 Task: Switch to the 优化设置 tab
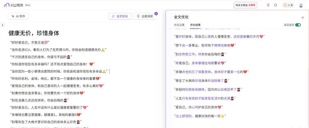coord(179,25)
